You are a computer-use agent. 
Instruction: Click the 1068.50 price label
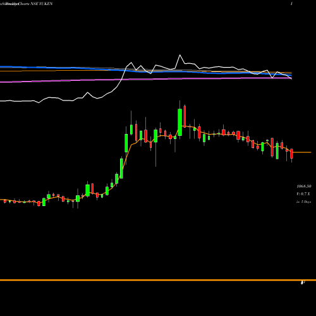tap(304, 186)
